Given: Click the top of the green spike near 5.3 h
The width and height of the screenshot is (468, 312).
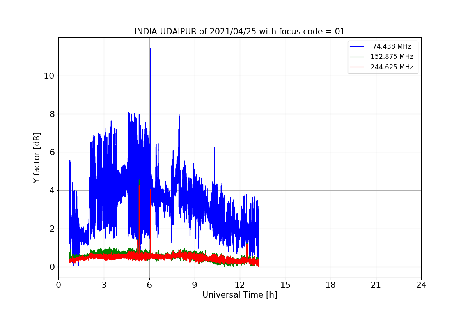Looking at the screenshot, I should coord(139,180).
